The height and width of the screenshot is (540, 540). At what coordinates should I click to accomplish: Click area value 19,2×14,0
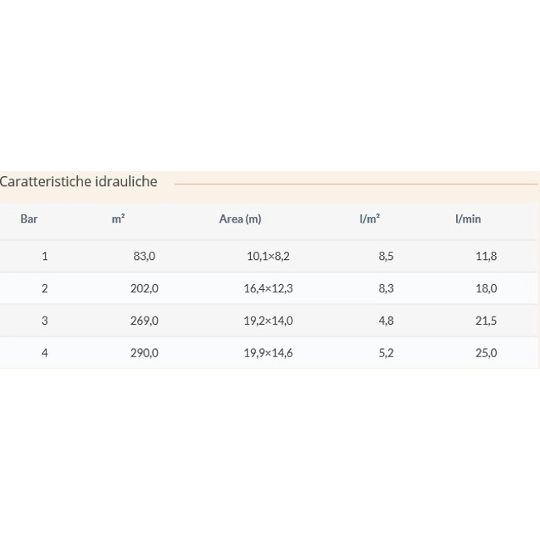268,321
